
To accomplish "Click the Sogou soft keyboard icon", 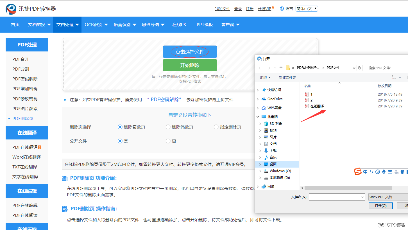I will 390,172.
